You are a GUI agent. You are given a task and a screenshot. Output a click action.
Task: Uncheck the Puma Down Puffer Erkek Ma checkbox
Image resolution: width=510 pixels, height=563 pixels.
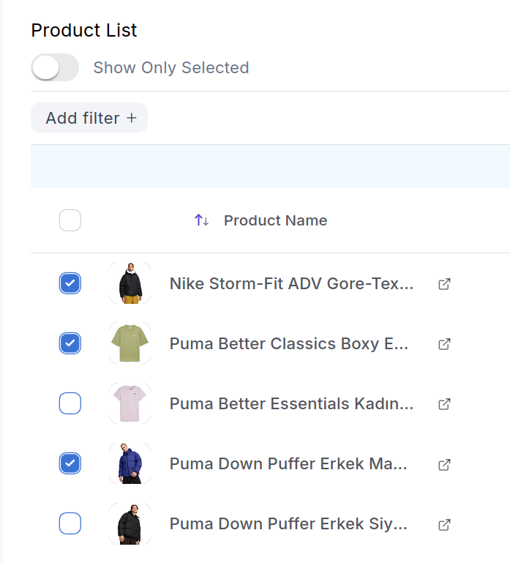tap(70, 463)
